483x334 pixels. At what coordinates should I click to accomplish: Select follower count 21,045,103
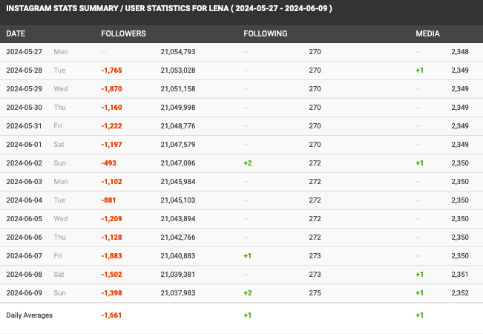[178, 200]
